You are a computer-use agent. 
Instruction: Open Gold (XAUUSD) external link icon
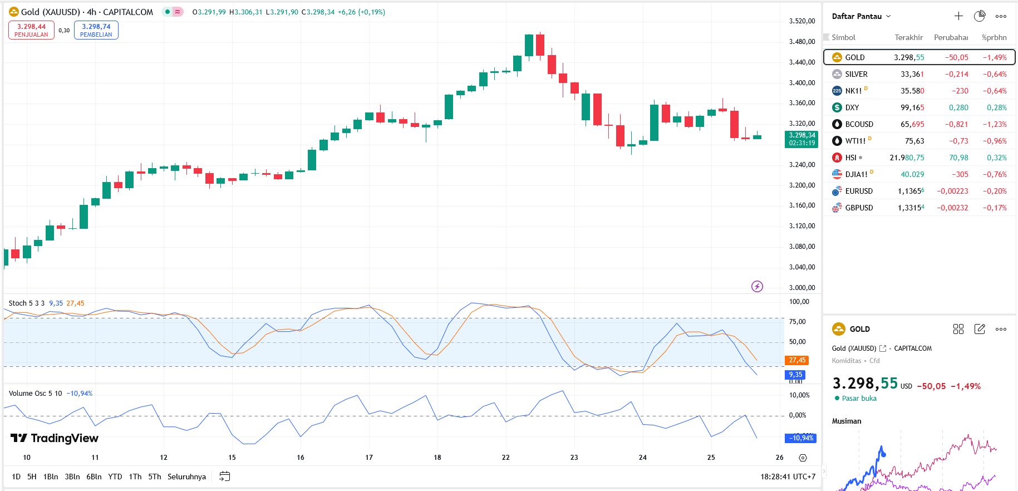883,348
